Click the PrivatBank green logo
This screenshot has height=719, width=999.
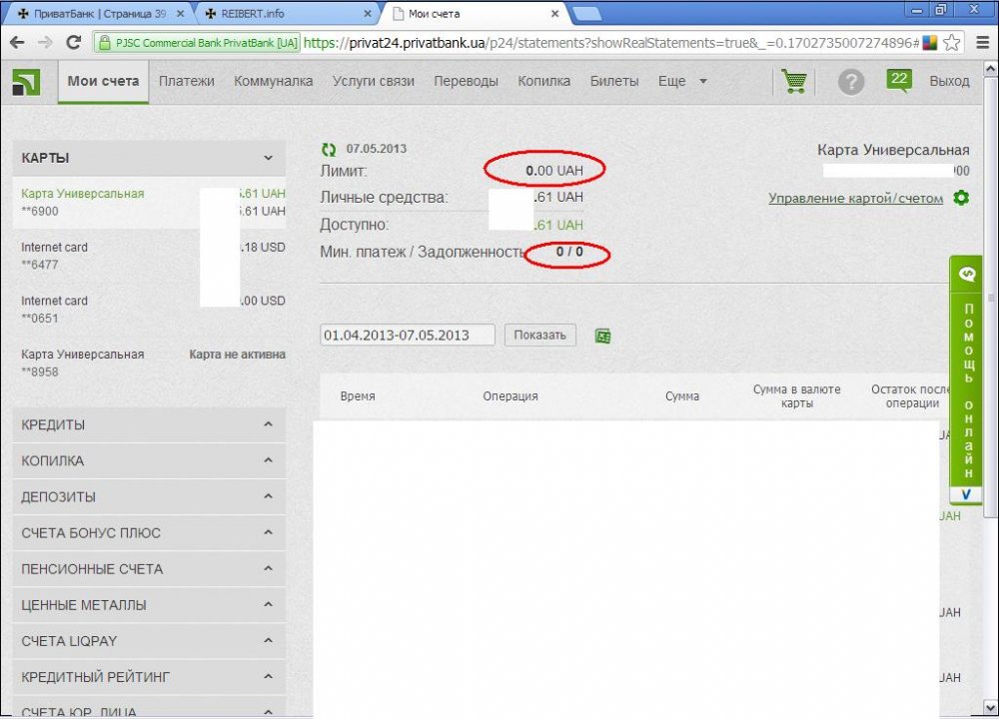tap(26, 82)
